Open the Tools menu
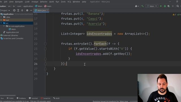 point(63,2)
